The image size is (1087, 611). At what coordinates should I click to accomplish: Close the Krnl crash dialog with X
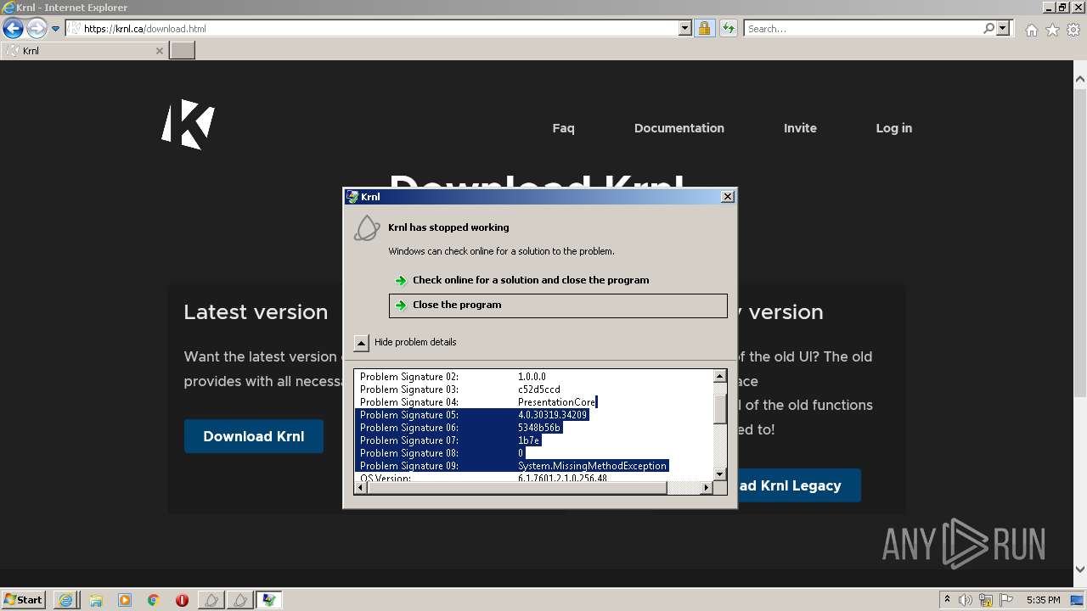727,197
